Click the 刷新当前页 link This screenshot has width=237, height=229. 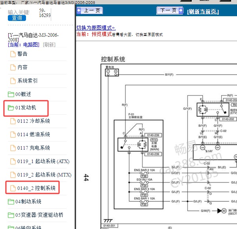[203, 11]
